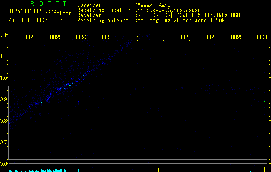Click the 0029 time axis marker
The image size is (271, 172).
click(x=236, y=37)
